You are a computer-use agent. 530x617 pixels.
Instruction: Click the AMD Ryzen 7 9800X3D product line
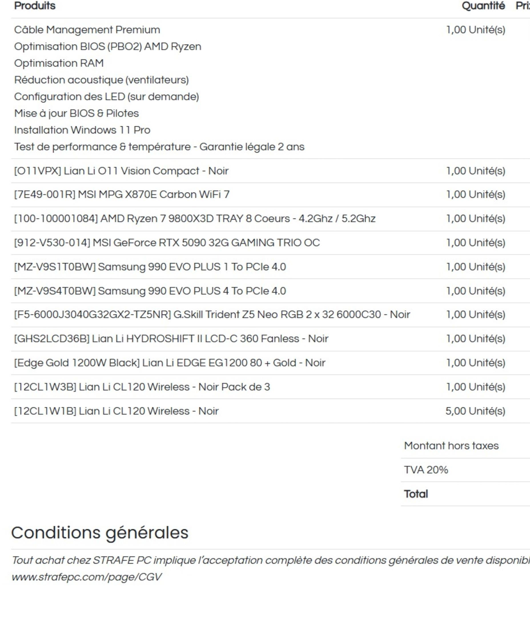(x=194, y=219)
